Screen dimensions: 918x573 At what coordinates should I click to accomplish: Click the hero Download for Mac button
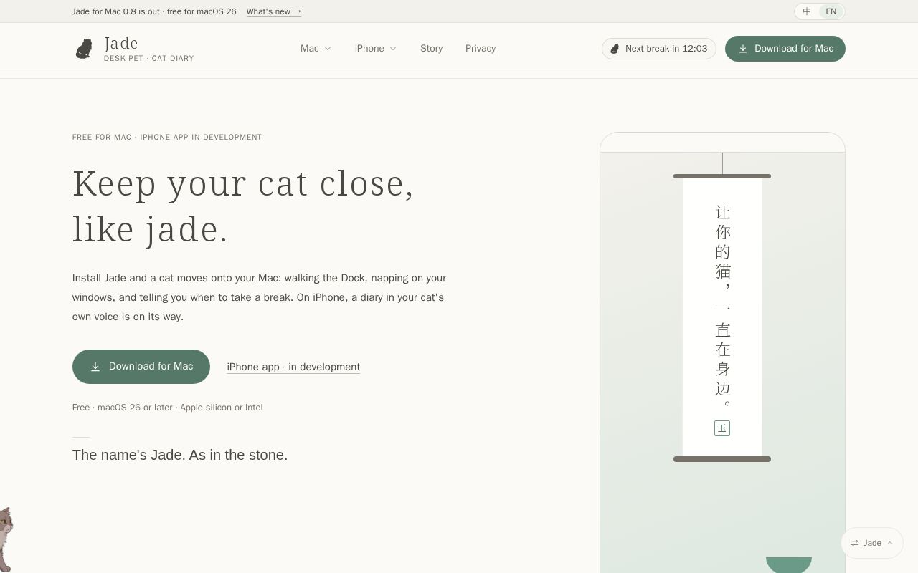pos(141,367)
